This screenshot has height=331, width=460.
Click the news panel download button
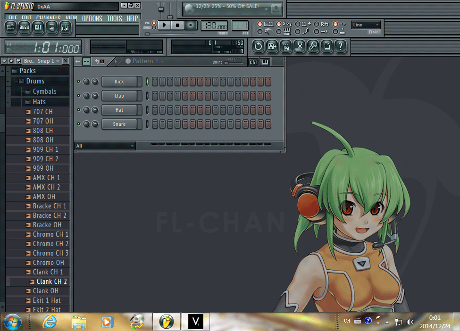276,9
